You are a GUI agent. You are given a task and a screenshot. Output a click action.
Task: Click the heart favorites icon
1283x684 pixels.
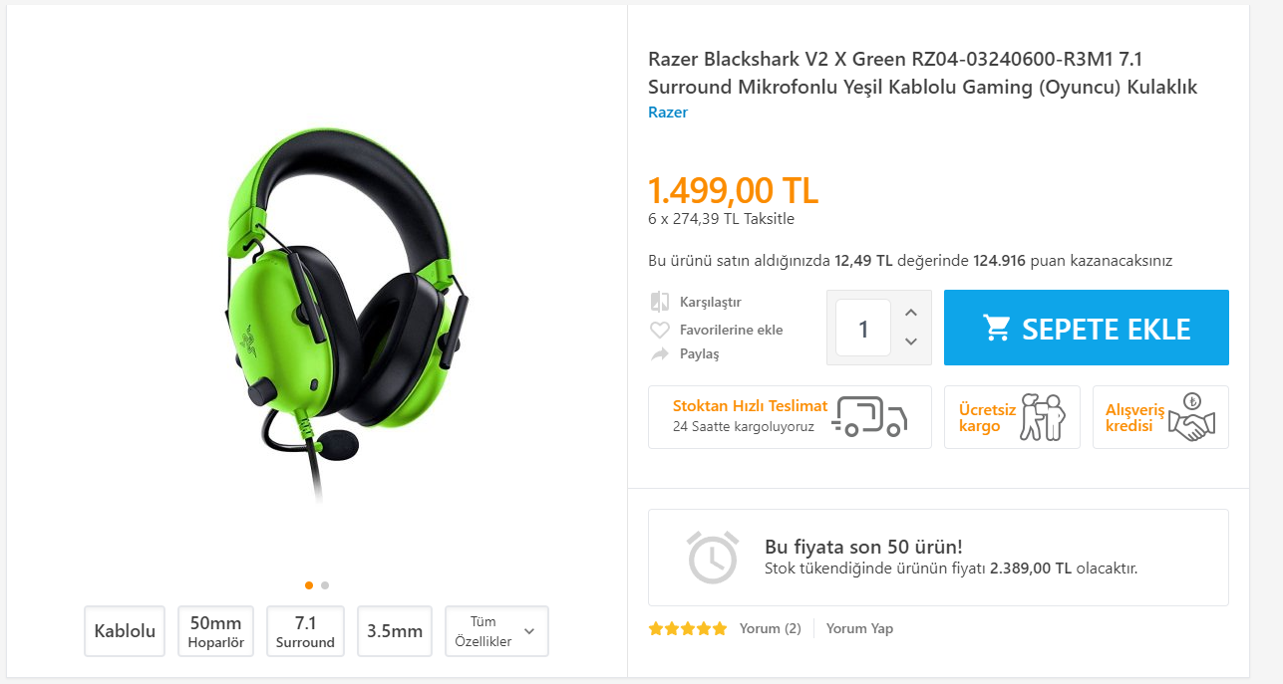coord(659,330)
